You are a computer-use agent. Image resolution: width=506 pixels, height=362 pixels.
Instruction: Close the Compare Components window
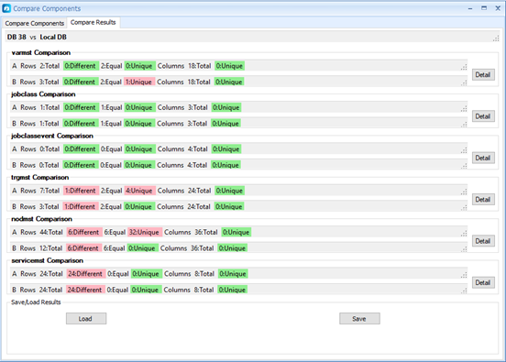(498, 8)
